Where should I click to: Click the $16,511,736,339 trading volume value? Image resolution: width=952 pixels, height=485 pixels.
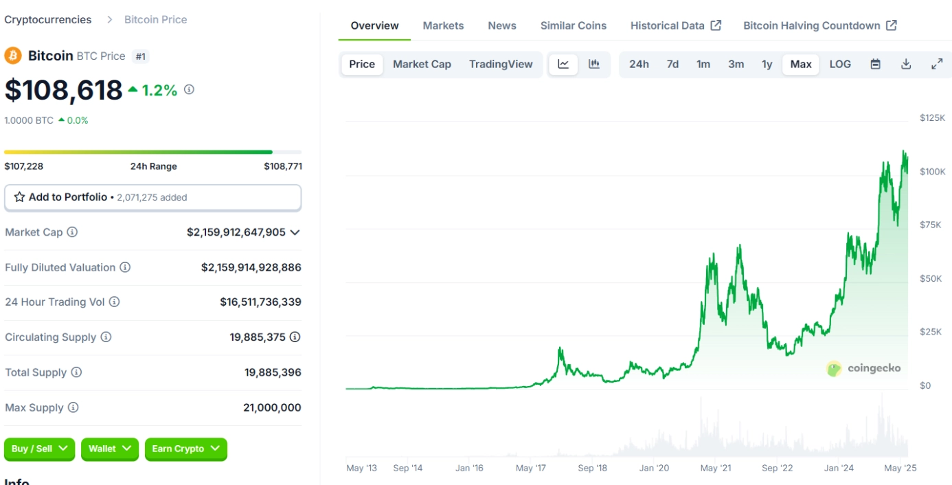coord(260,302)
